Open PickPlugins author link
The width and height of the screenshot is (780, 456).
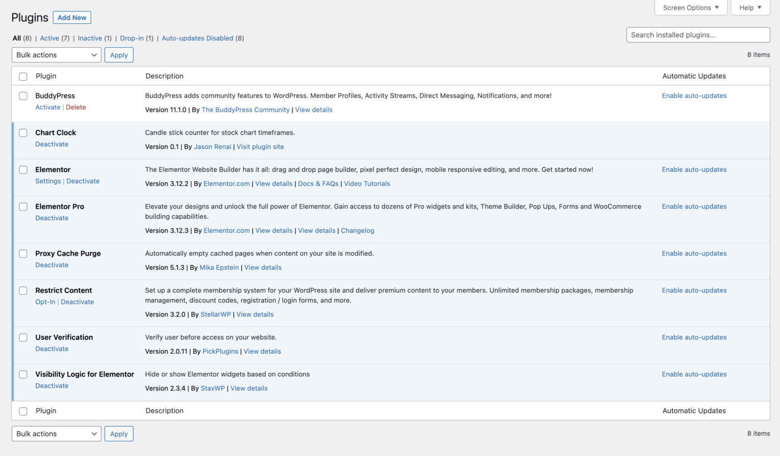pos(220,351)
